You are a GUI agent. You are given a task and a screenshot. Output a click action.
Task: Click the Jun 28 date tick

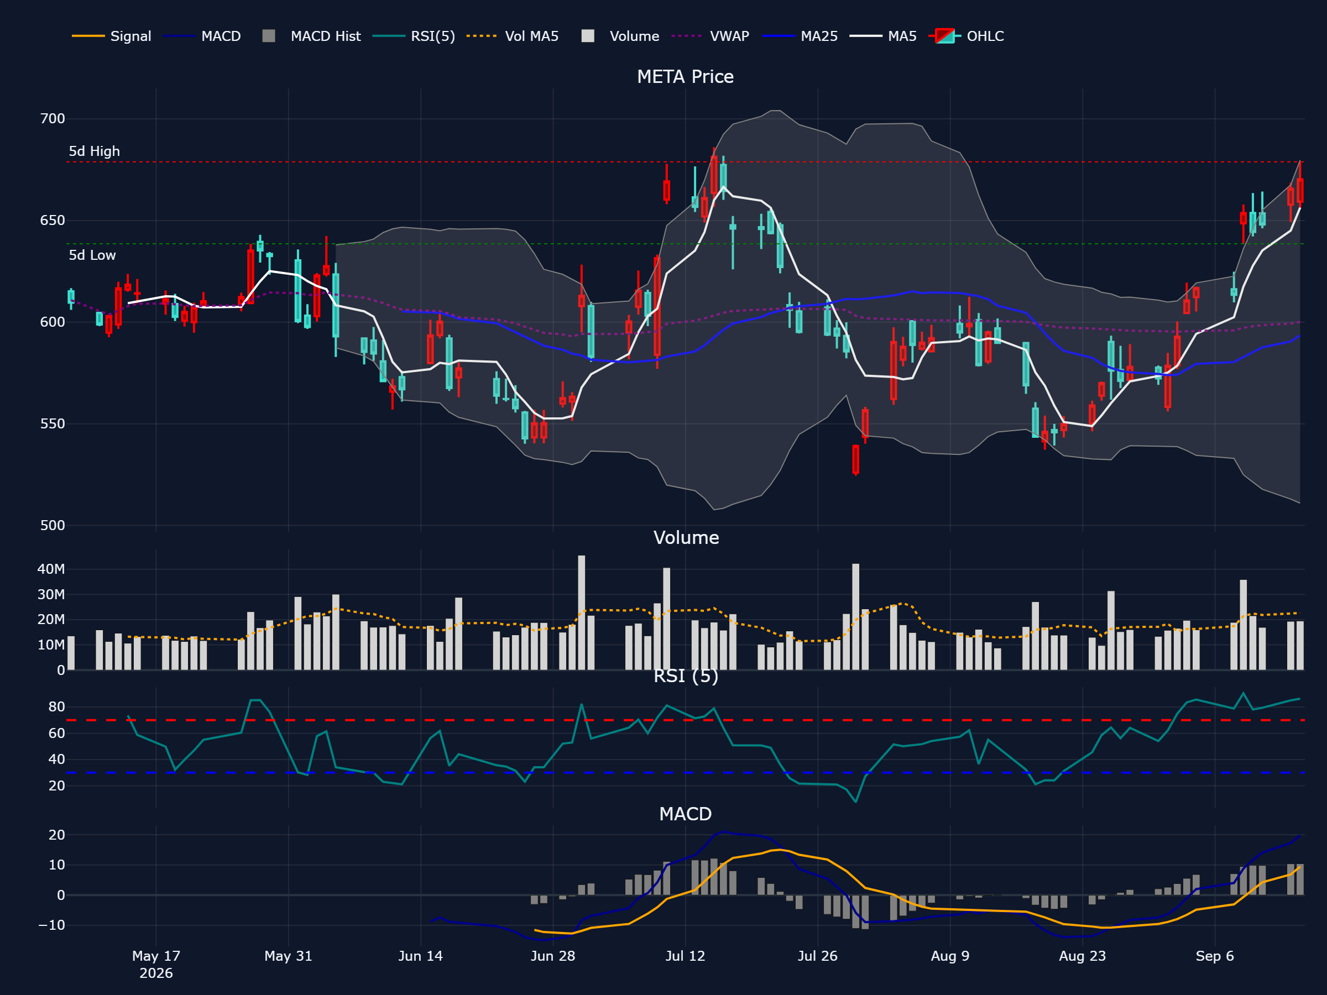(x=553, y=956)
